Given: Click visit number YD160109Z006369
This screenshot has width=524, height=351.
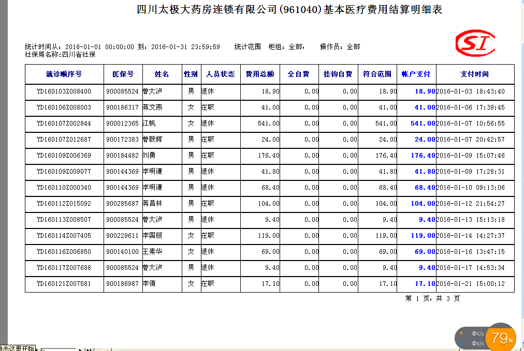Looking at the screenshot, I should point(64,156).
